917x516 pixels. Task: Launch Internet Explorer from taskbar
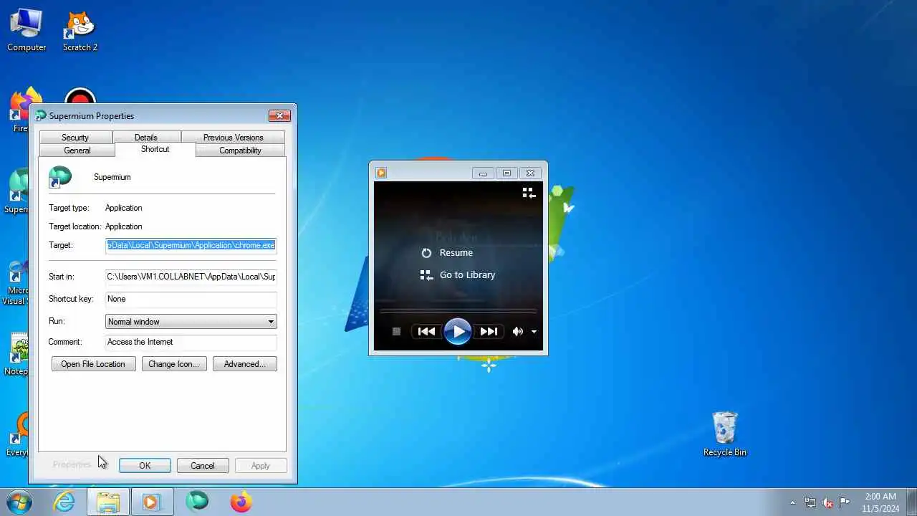64,502
